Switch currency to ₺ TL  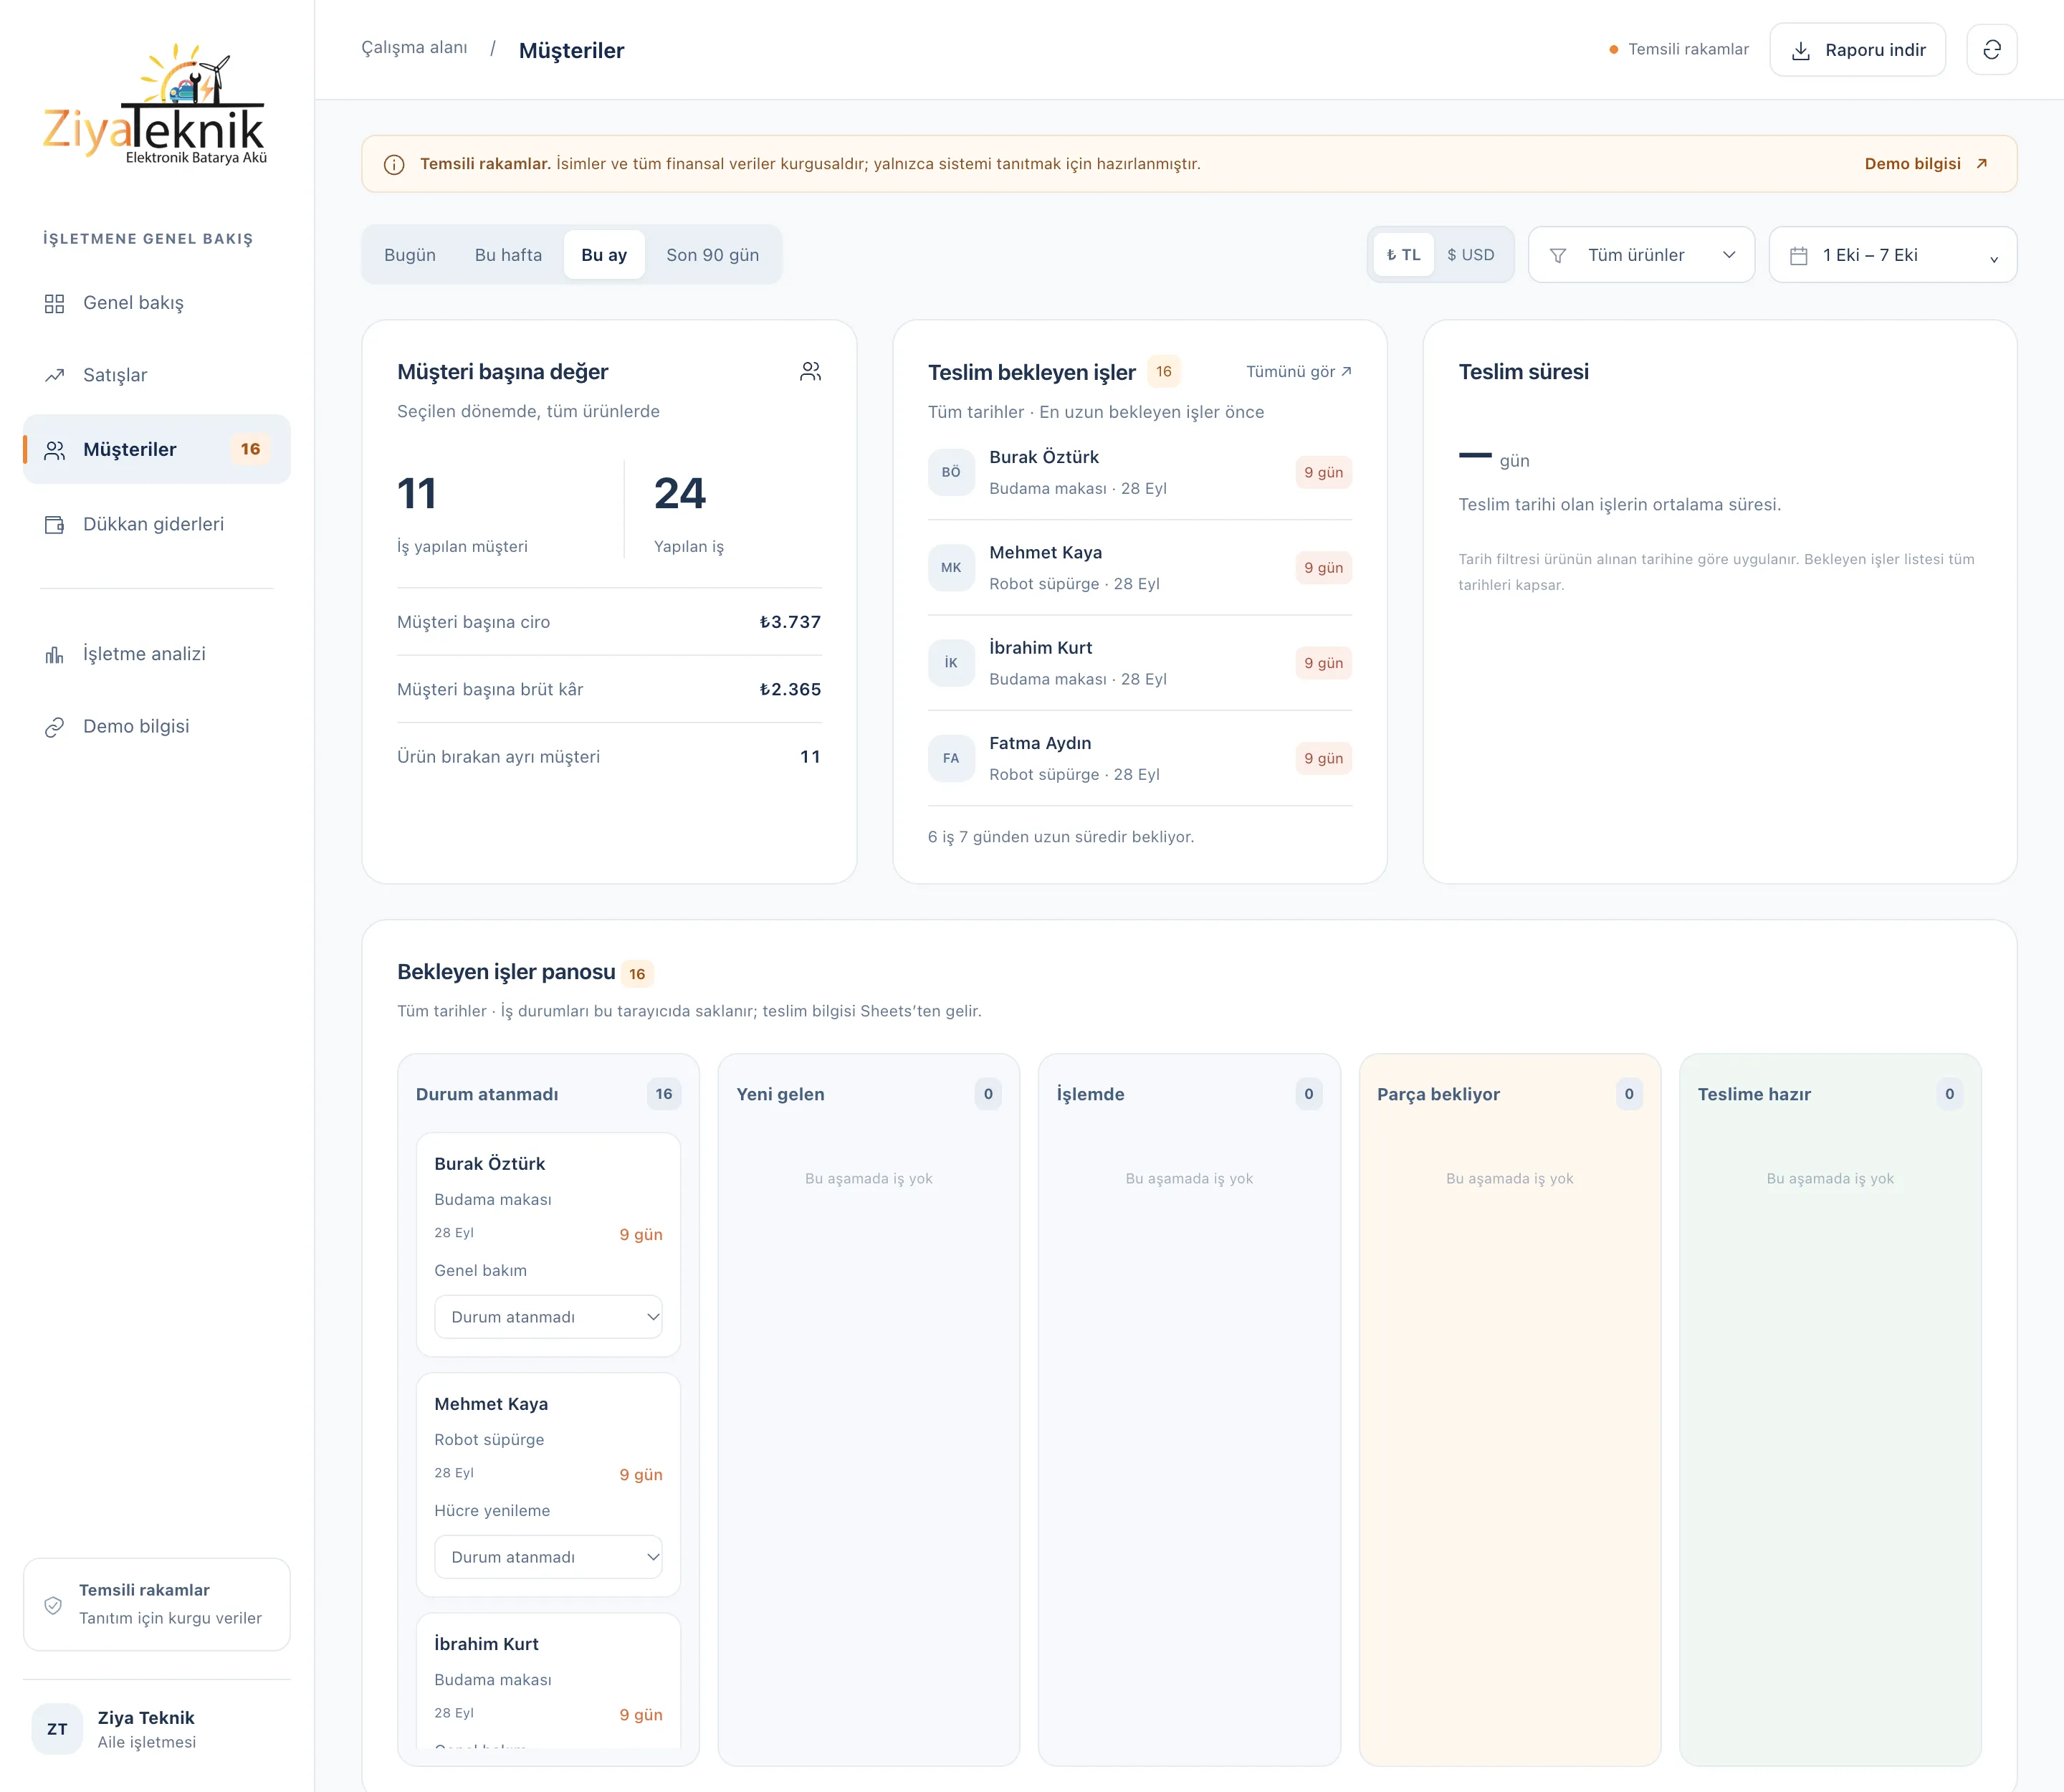coord(1403,255)
